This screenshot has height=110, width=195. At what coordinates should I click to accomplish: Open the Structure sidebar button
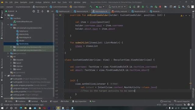(x=2, y=63)
